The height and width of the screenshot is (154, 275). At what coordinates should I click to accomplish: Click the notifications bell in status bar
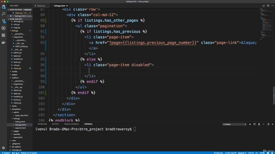272,153
